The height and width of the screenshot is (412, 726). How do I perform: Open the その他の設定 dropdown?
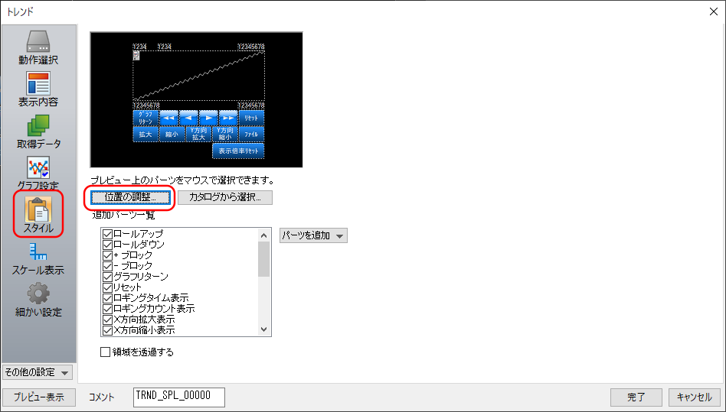click(x=38, y=372)
